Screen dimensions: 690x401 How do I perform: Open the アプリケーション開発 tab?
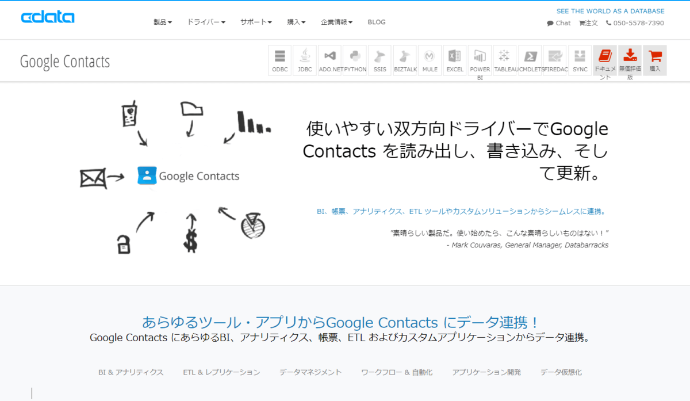[486, 372]
